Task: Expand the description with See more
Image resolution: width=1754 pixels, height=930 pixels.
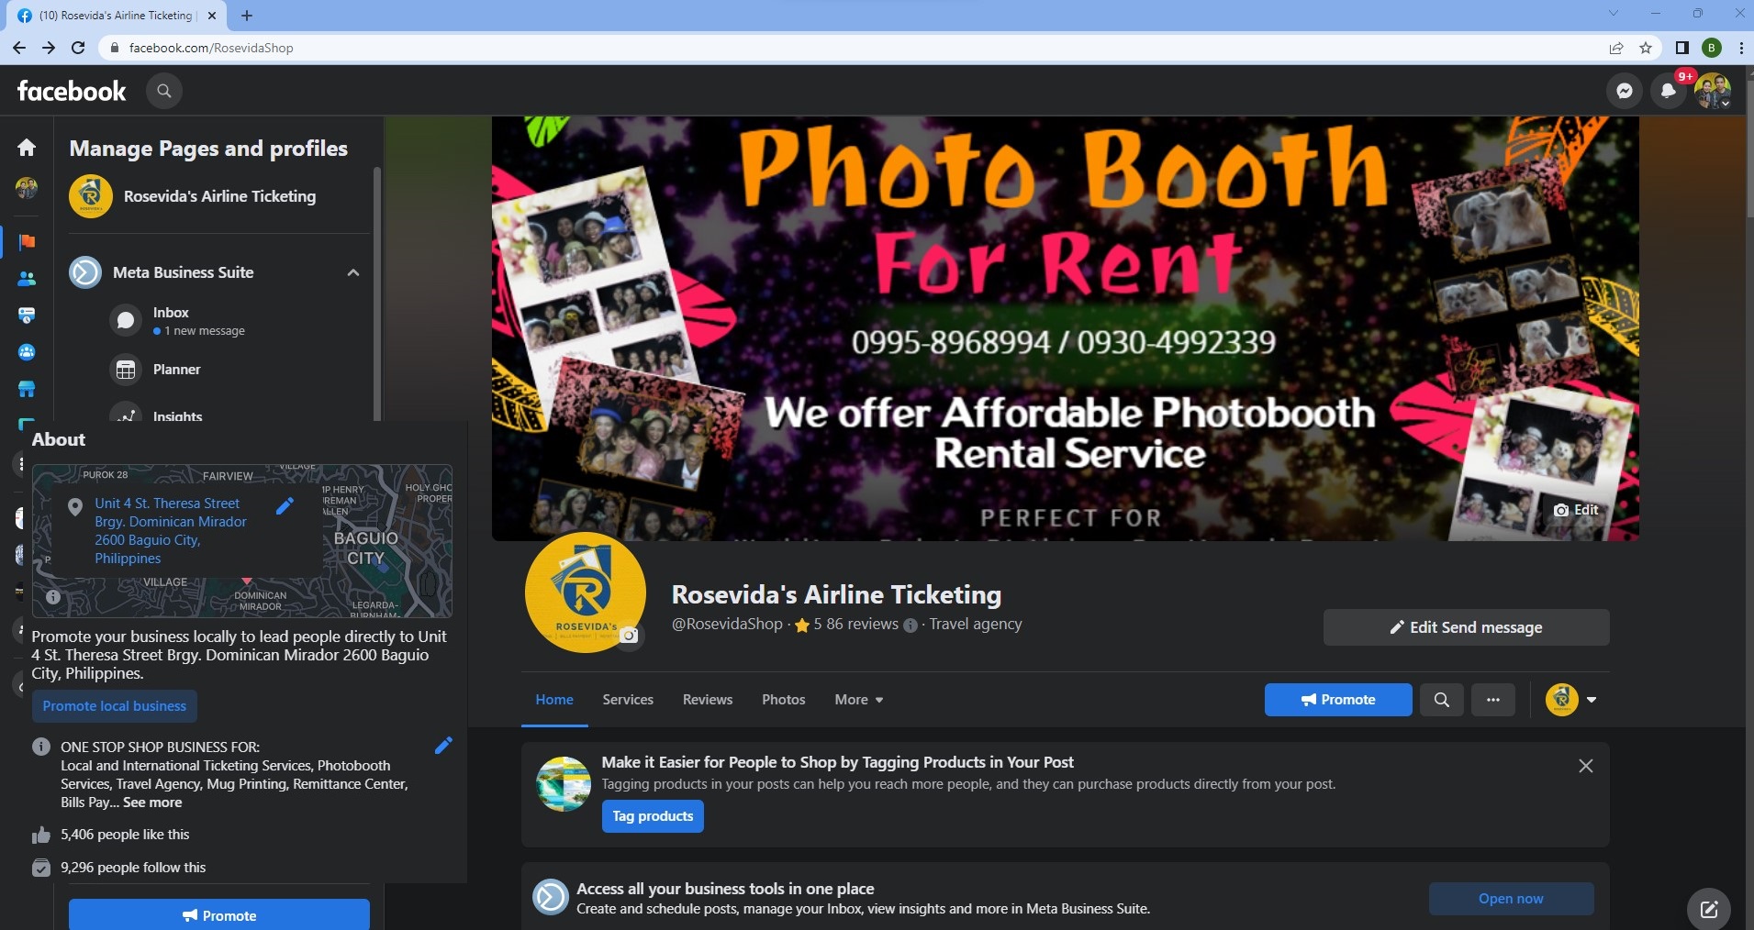Action: click(152, 803)
